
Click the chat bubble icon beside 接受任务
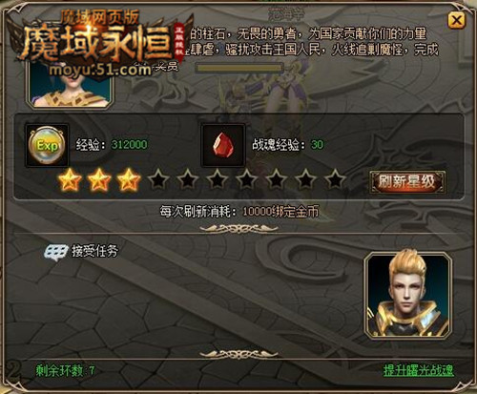point(56,253)
